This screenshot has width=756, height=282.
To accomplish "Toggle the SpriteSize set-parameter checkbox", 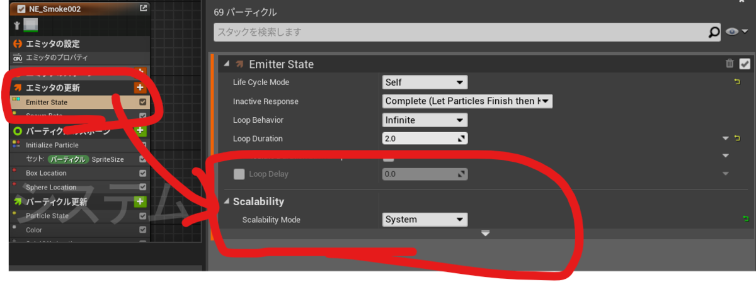I will [143, 159].
